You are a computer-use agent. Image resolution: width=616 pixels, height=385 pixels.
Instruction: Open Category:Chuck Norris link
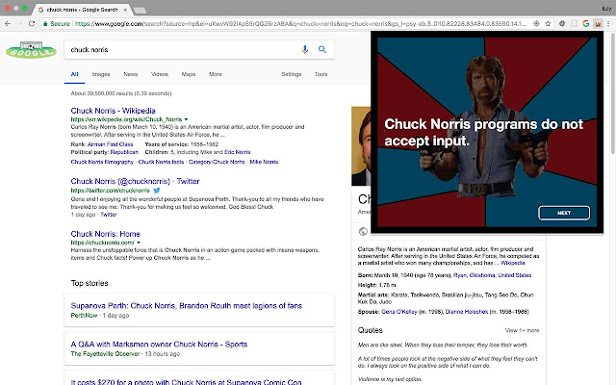217,163
